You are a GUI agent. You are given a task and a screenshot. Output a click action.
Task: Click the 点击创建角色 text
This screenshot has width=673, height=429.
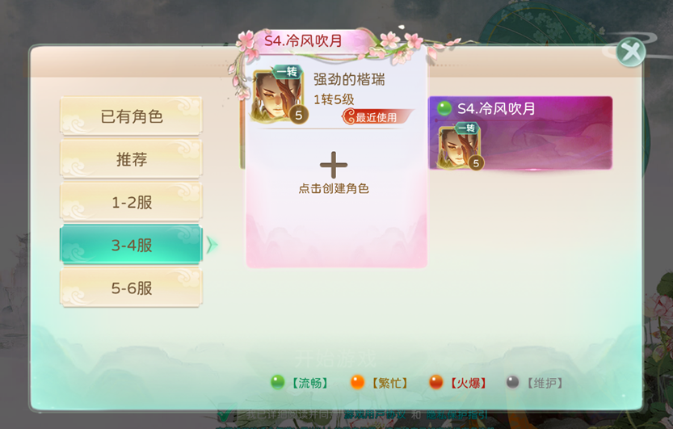click(x=334, y=188)
